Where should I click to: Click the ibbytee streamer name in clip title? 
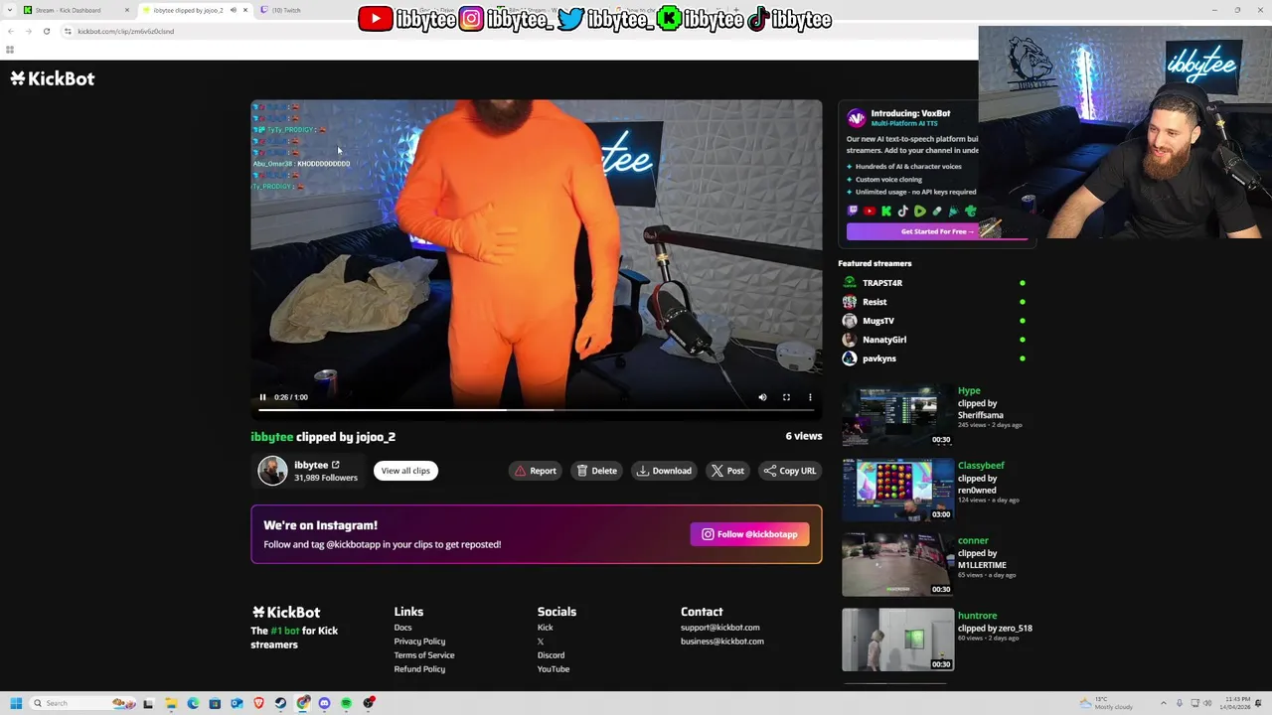point(271,437)
